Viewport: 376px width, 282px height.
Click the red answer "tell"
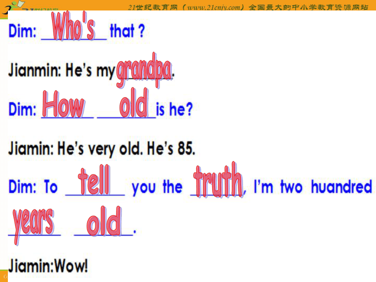(94, 180)
